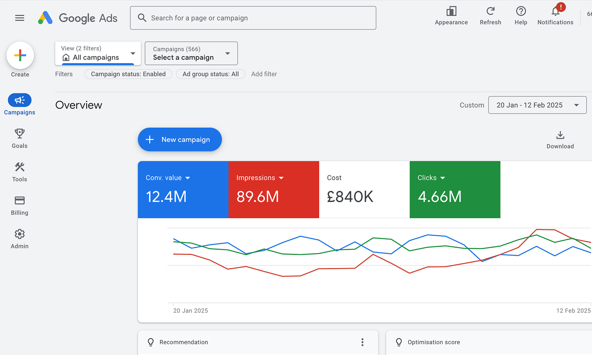This screenshot has width=592, height=355.
Task: Open the Tools section
Action: click(19, 172)
